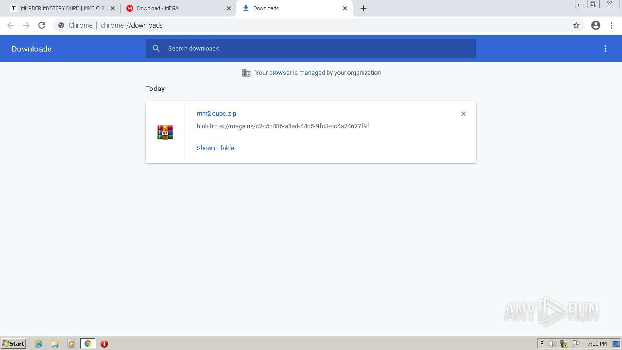The height and width of the screenshot is (350, 622).
Task: Click the Downloads page title
Action: [x=32, y=49]
